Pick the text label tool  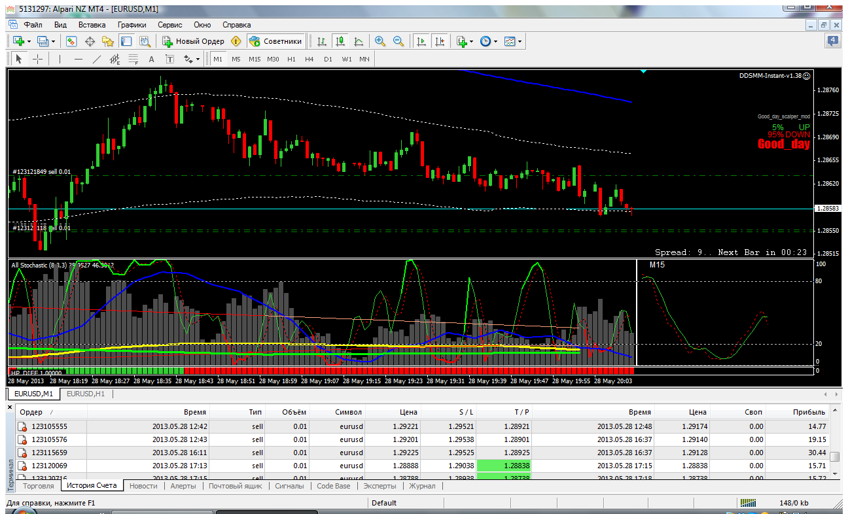coord(151,59)
